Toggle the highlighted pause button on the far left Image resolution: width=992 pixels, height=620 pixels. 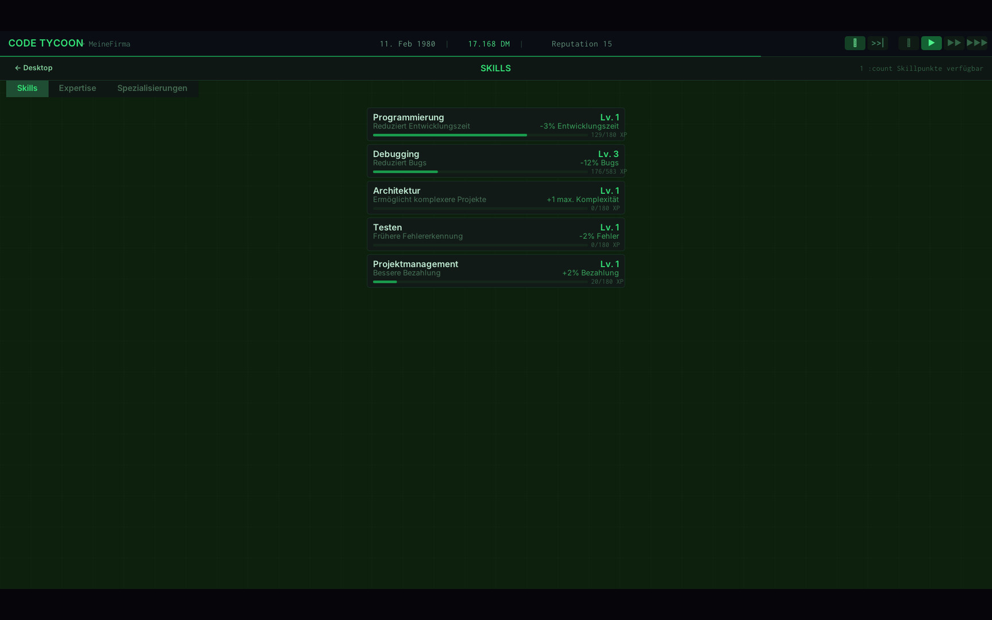855,42
